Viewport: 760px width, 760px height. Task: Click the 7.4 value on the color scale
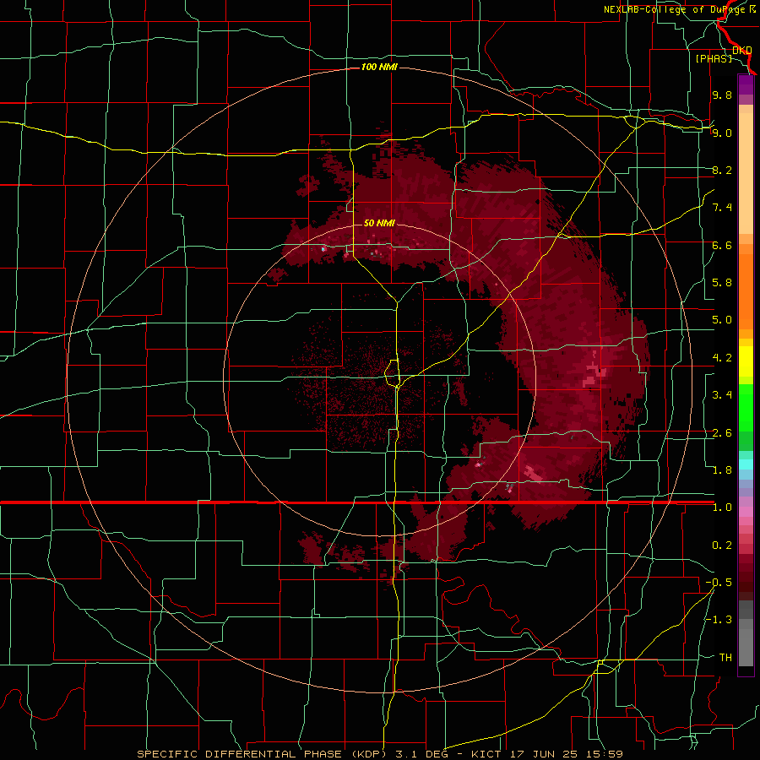(722, 208)
